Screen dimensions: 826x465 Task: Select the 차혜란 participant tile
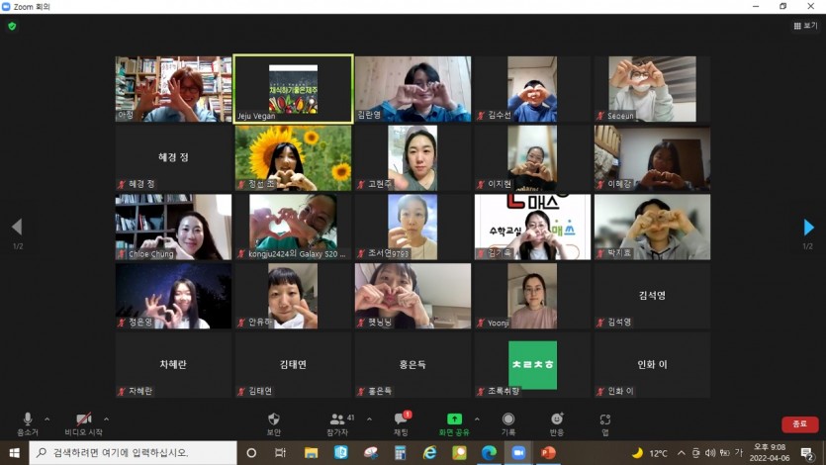point(173,365)
